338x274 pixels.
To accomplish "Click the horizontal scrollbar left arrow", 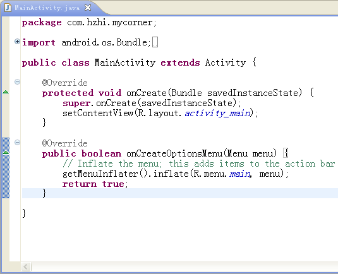I will (26, 266).
